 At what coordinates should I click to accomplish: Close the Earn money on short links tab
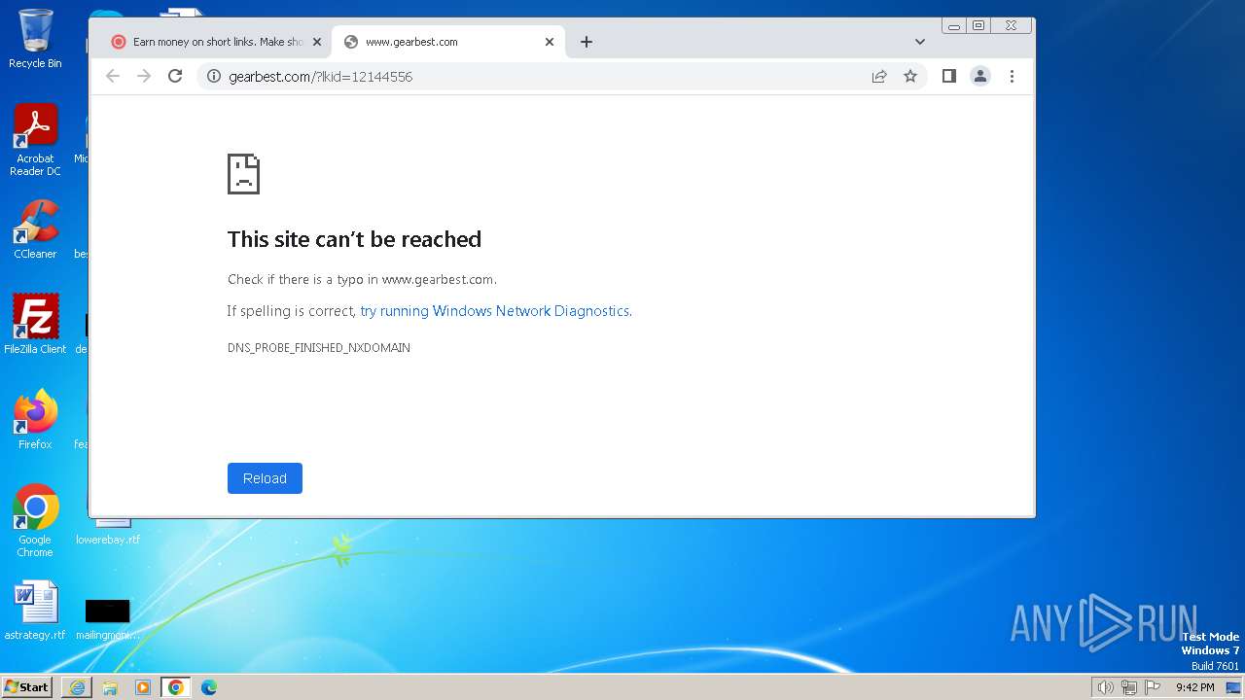[x=317, y=42]
